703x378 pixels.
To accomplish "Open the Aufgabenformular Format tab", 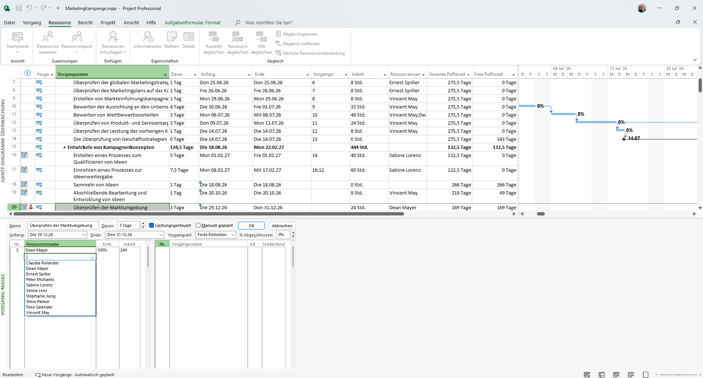I will point(192,23).
